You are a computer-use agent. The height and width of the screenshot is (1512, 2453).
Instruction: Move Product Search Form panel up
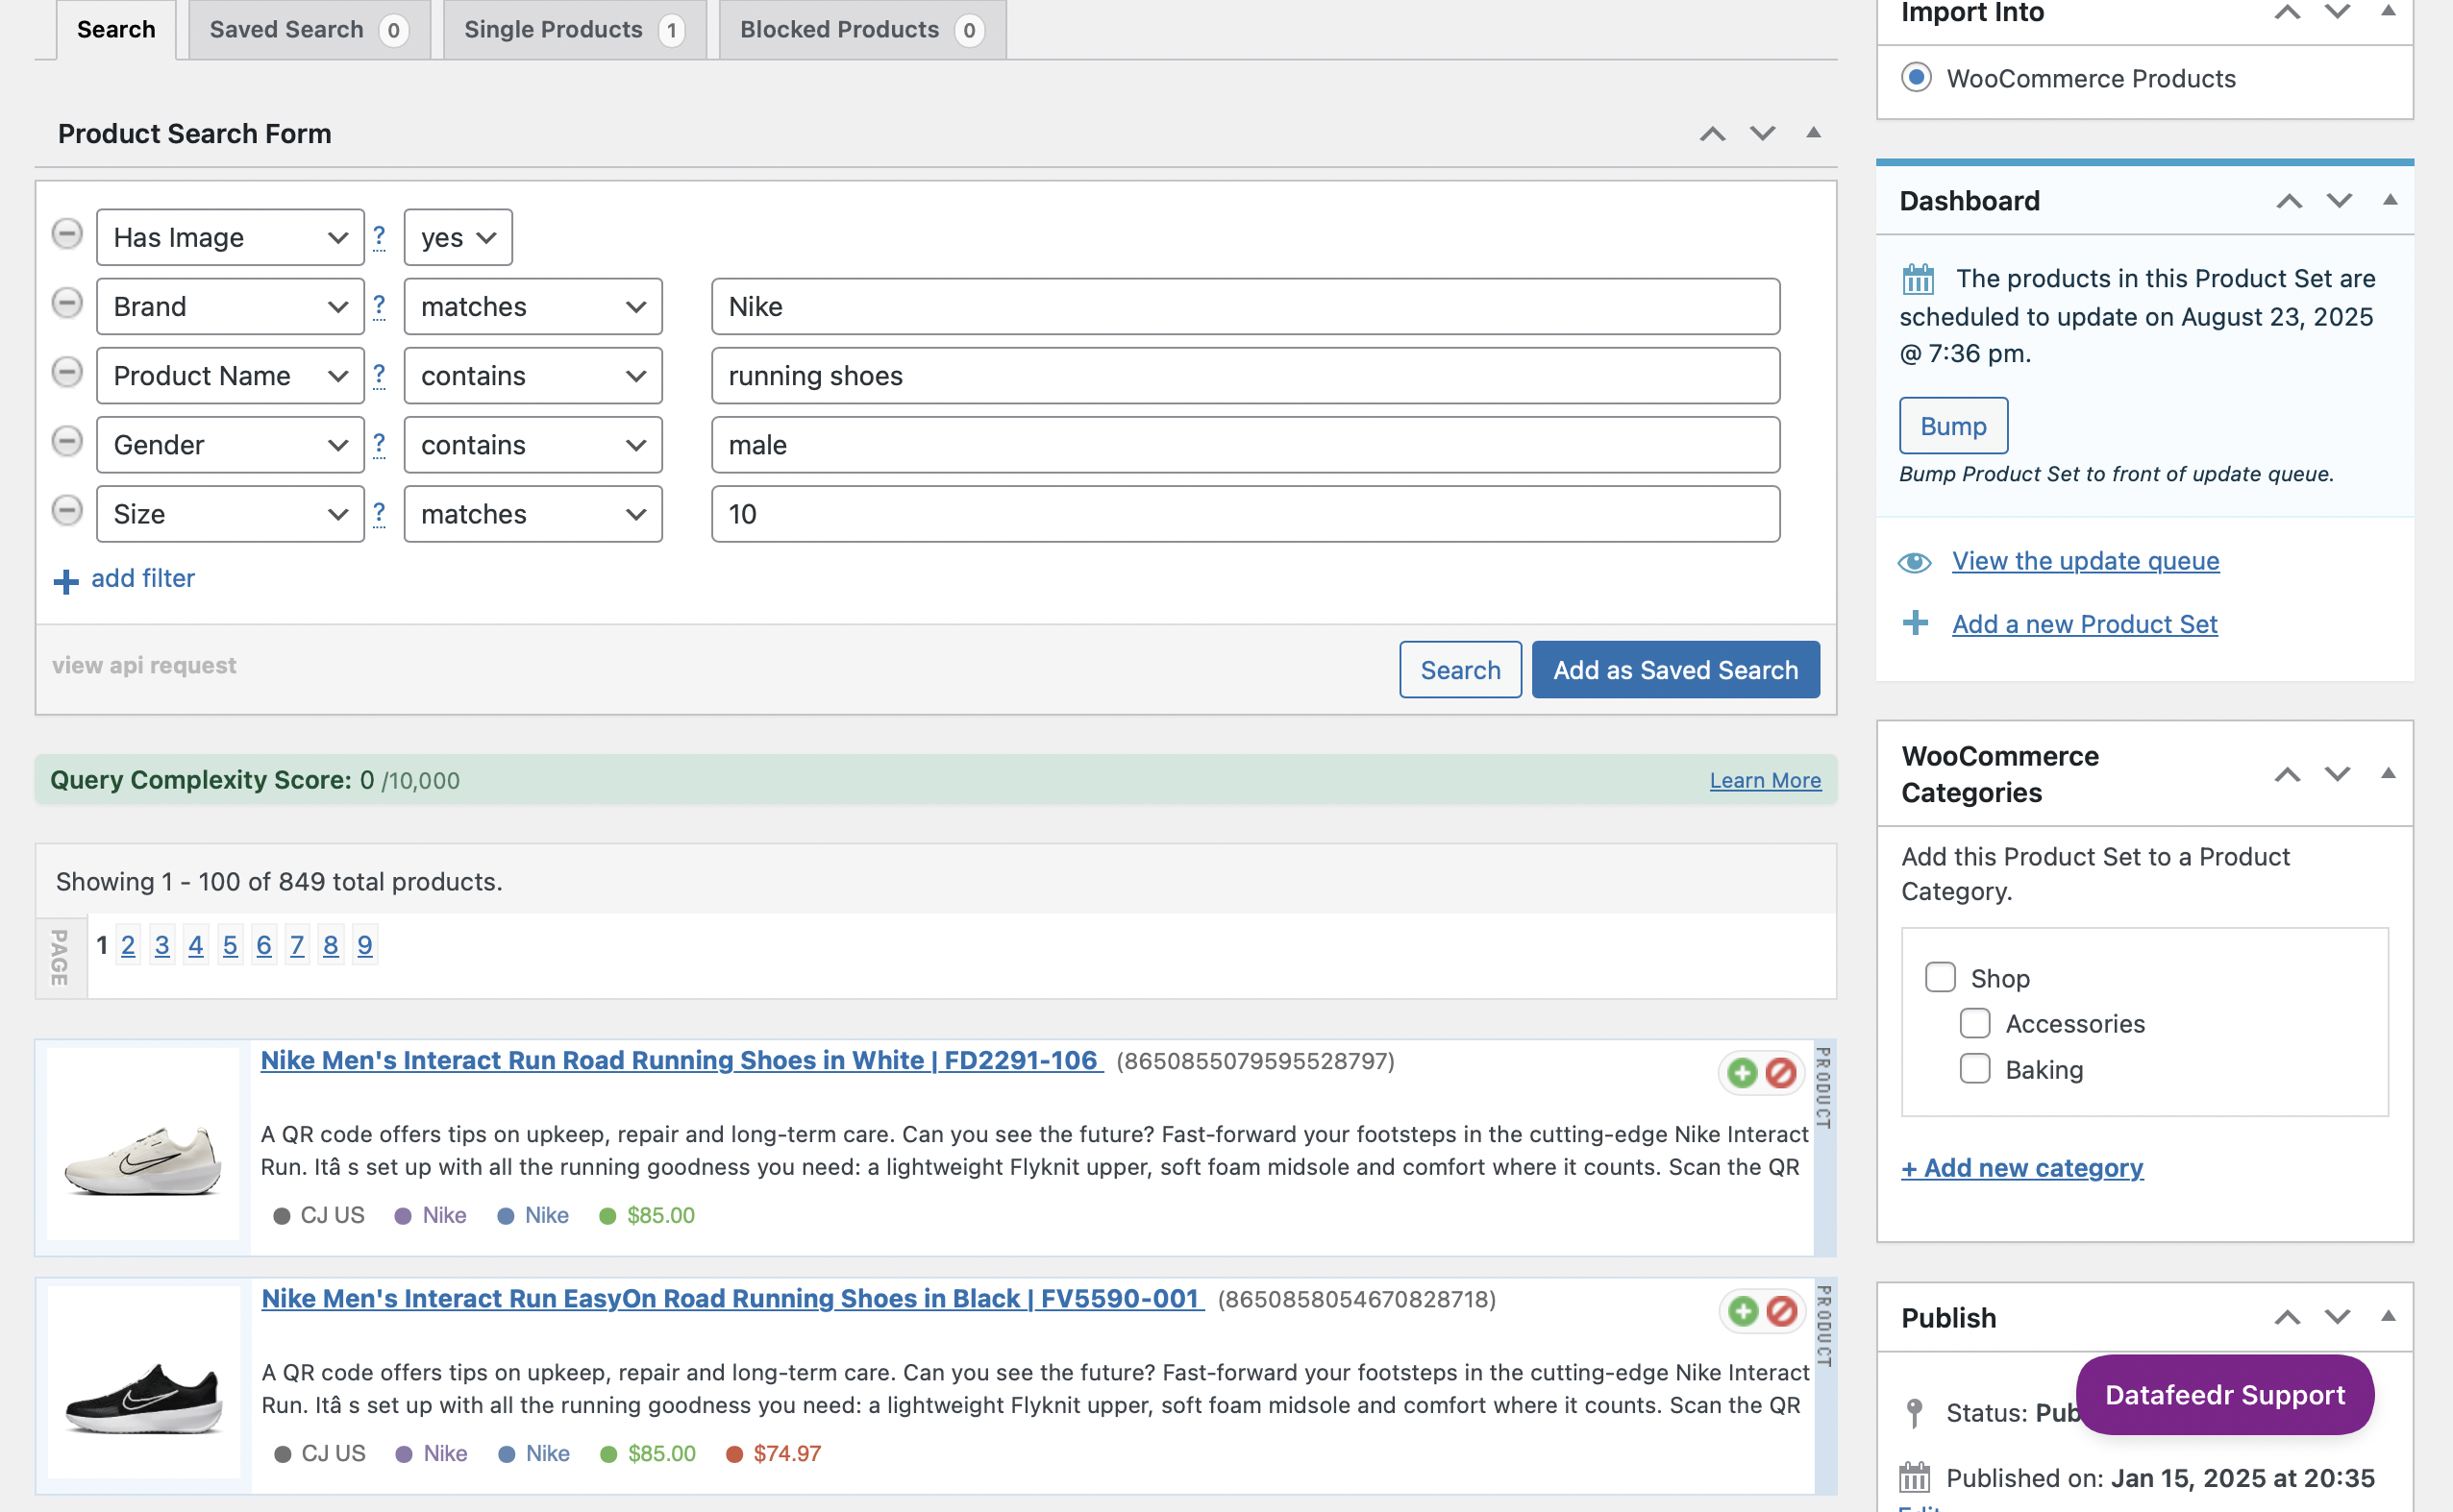click(1713, 134)
